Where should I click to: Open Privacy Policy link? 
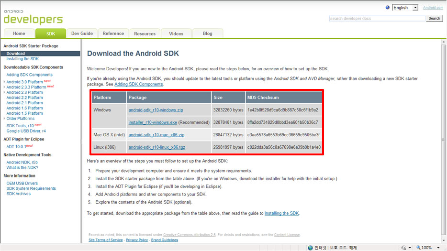click(x=137, y=240)
